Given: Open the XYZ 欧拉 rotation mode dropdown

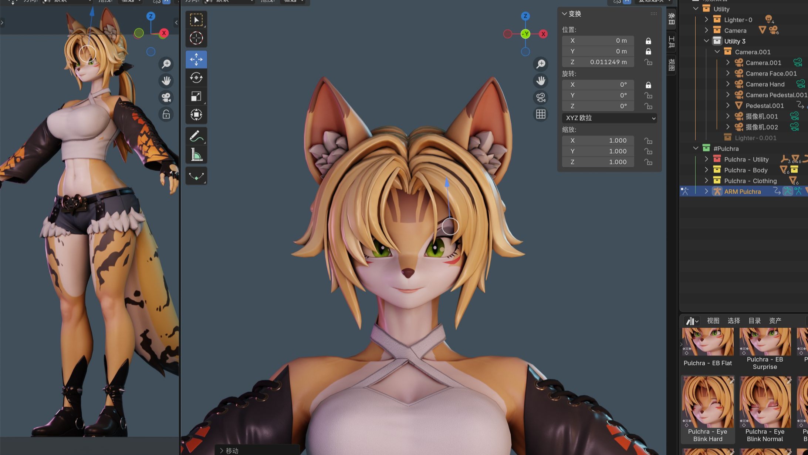Looking at the screenshot, I should 609,118.
